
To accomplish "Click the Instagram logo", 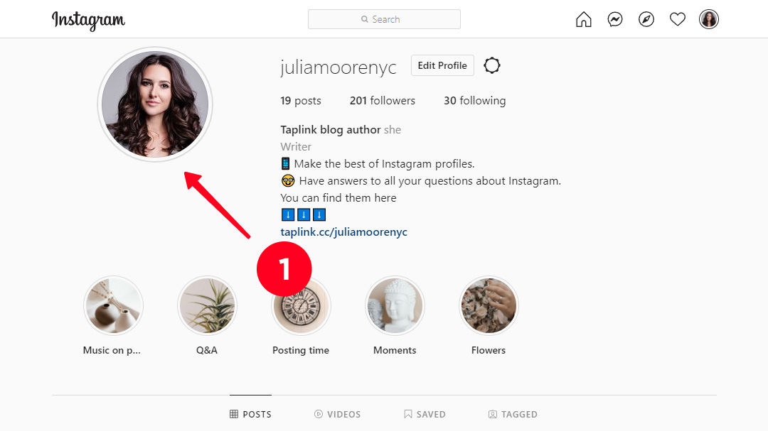I will pyautogui.click(x=88, y=21).
